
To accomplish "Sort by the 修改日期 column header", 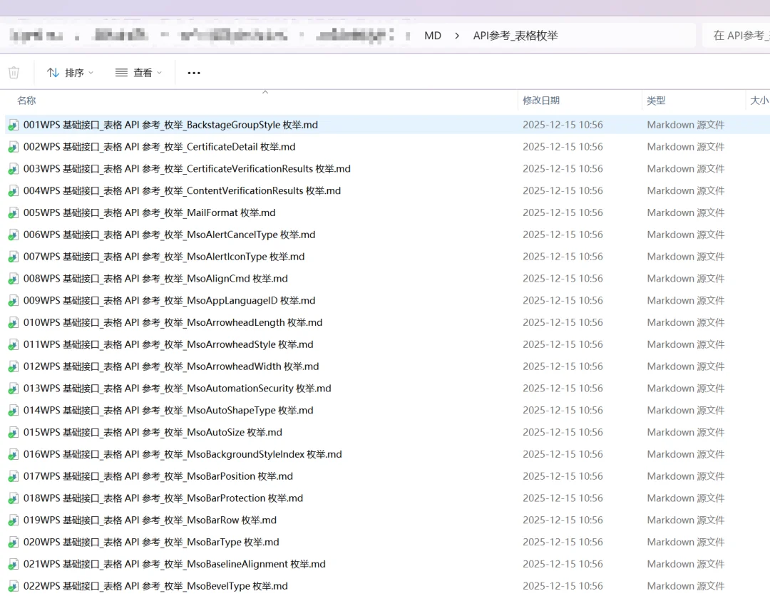I will 541,101.
